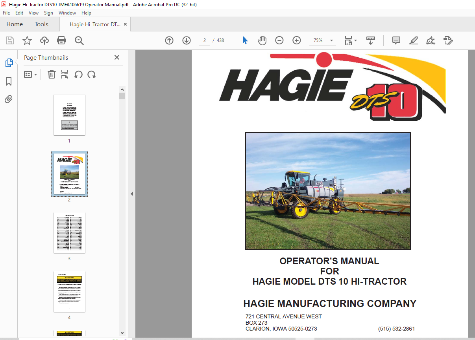Open thumbnails panel options dropdown
Screen dimensions: 475x340
[31, 74]
